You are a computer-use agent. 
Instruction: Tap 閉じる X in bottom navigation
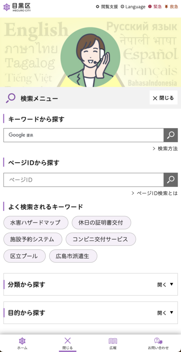point(67,343)
